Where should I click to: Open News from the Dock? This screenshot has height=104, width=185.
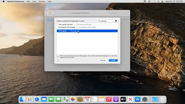pyautogui.click(x=130, y=99)
